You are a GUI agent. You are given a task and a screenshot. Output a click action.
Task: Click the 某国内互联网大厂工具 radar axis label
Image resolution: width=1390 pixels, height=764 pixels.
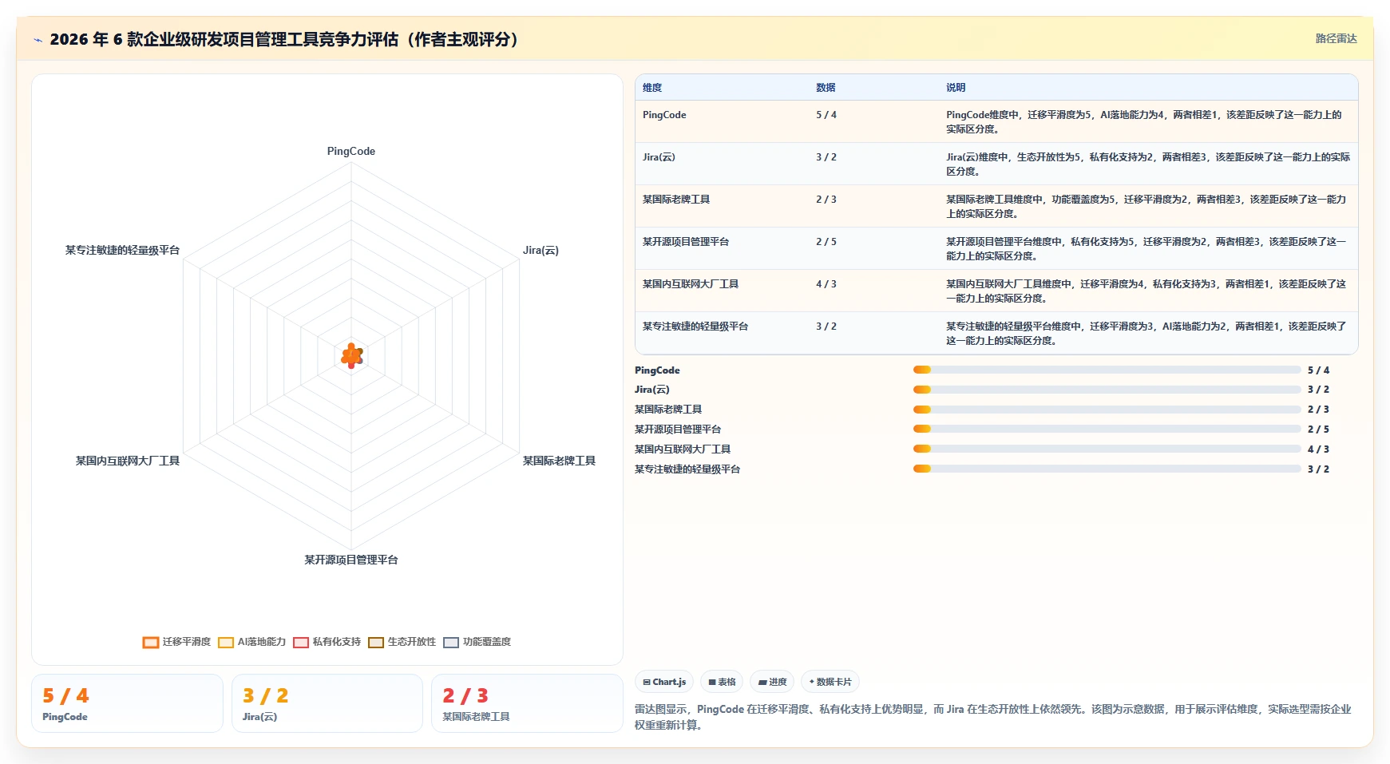click(x=128, y=461)
